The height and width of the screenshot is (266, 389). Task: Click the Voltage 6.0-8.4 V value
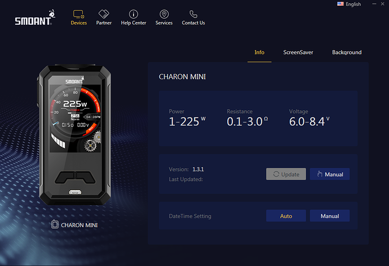click(310, 121)
